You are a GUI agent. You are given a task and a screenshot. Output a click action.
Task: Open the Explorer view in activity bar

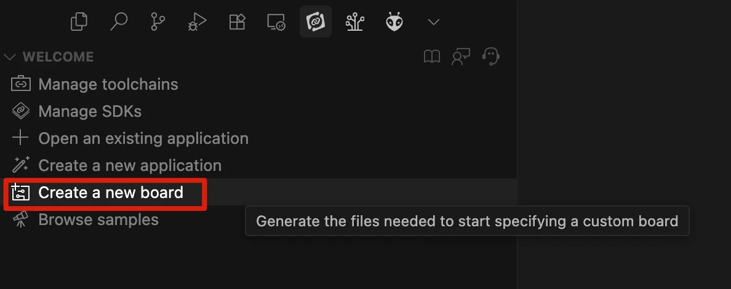79,22
